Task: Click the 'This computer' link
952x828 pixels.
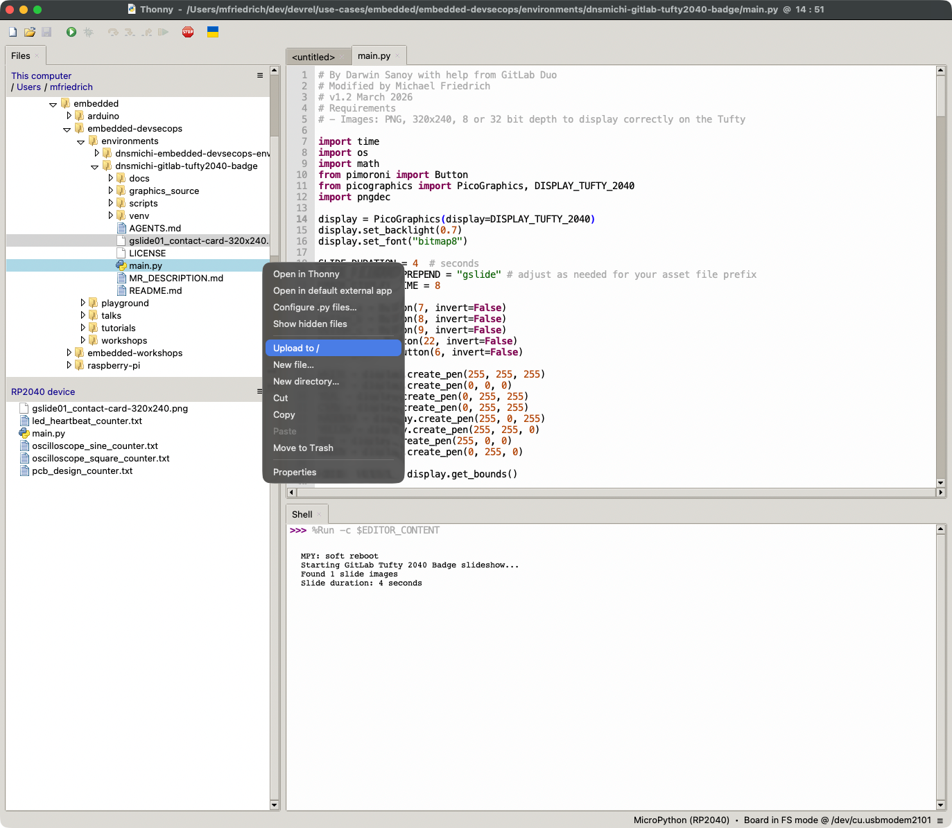Action: point(42,76)
